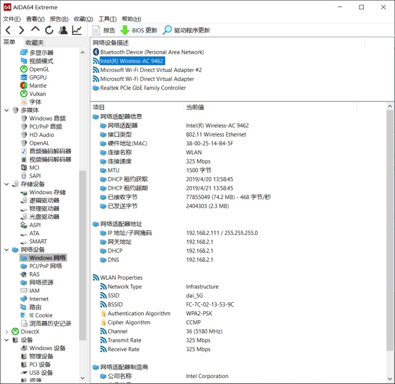Click 驱动程序更新 driver update button
395x384 pixels.
pyautogui.click(x=186, y=31)
